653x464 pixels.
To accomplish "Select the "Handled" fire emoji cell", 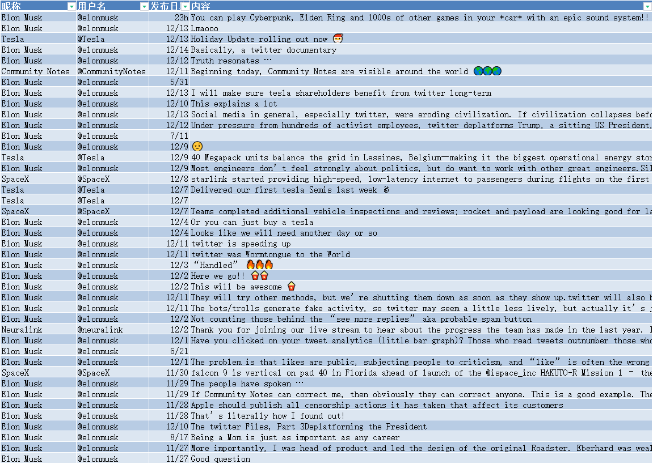I will (421, 265).
